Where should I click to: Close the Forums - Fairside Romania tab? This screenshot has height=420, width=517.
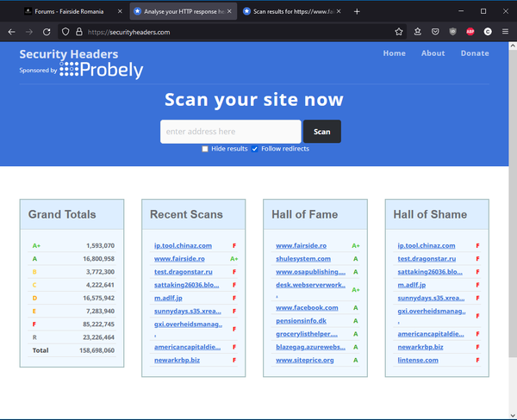[x=120, y=11]
